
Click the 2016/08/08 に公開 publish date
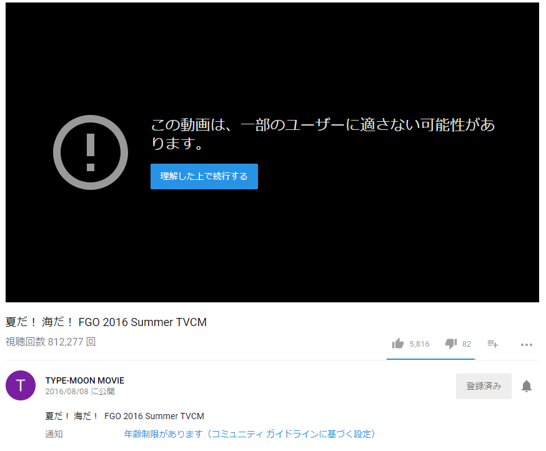point(80,392)
